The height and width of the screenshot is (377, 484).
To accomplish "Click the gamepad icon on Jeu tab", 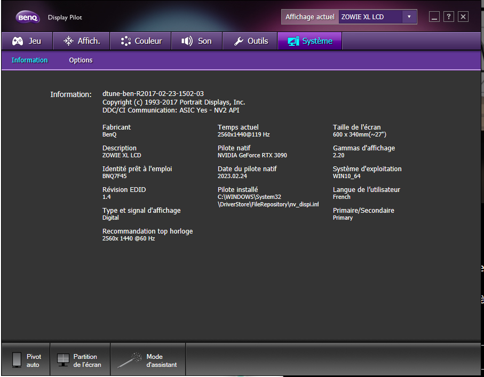I will coord(18,41).
